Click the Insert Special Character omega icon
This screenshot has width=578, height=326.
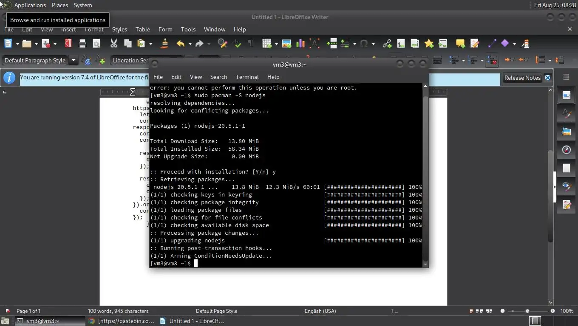pos(364,43)
